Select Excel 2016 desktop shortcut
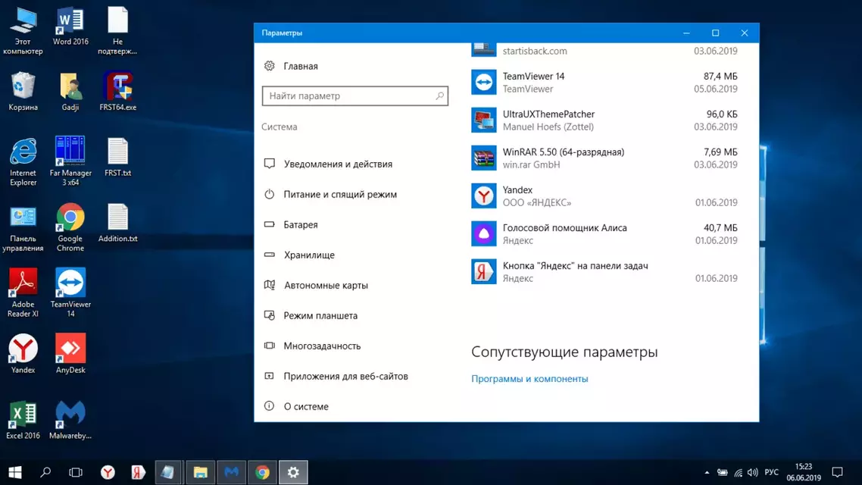The width and height of the screenshot is (862, 485). pyautogui.click(x=23, y=420)
